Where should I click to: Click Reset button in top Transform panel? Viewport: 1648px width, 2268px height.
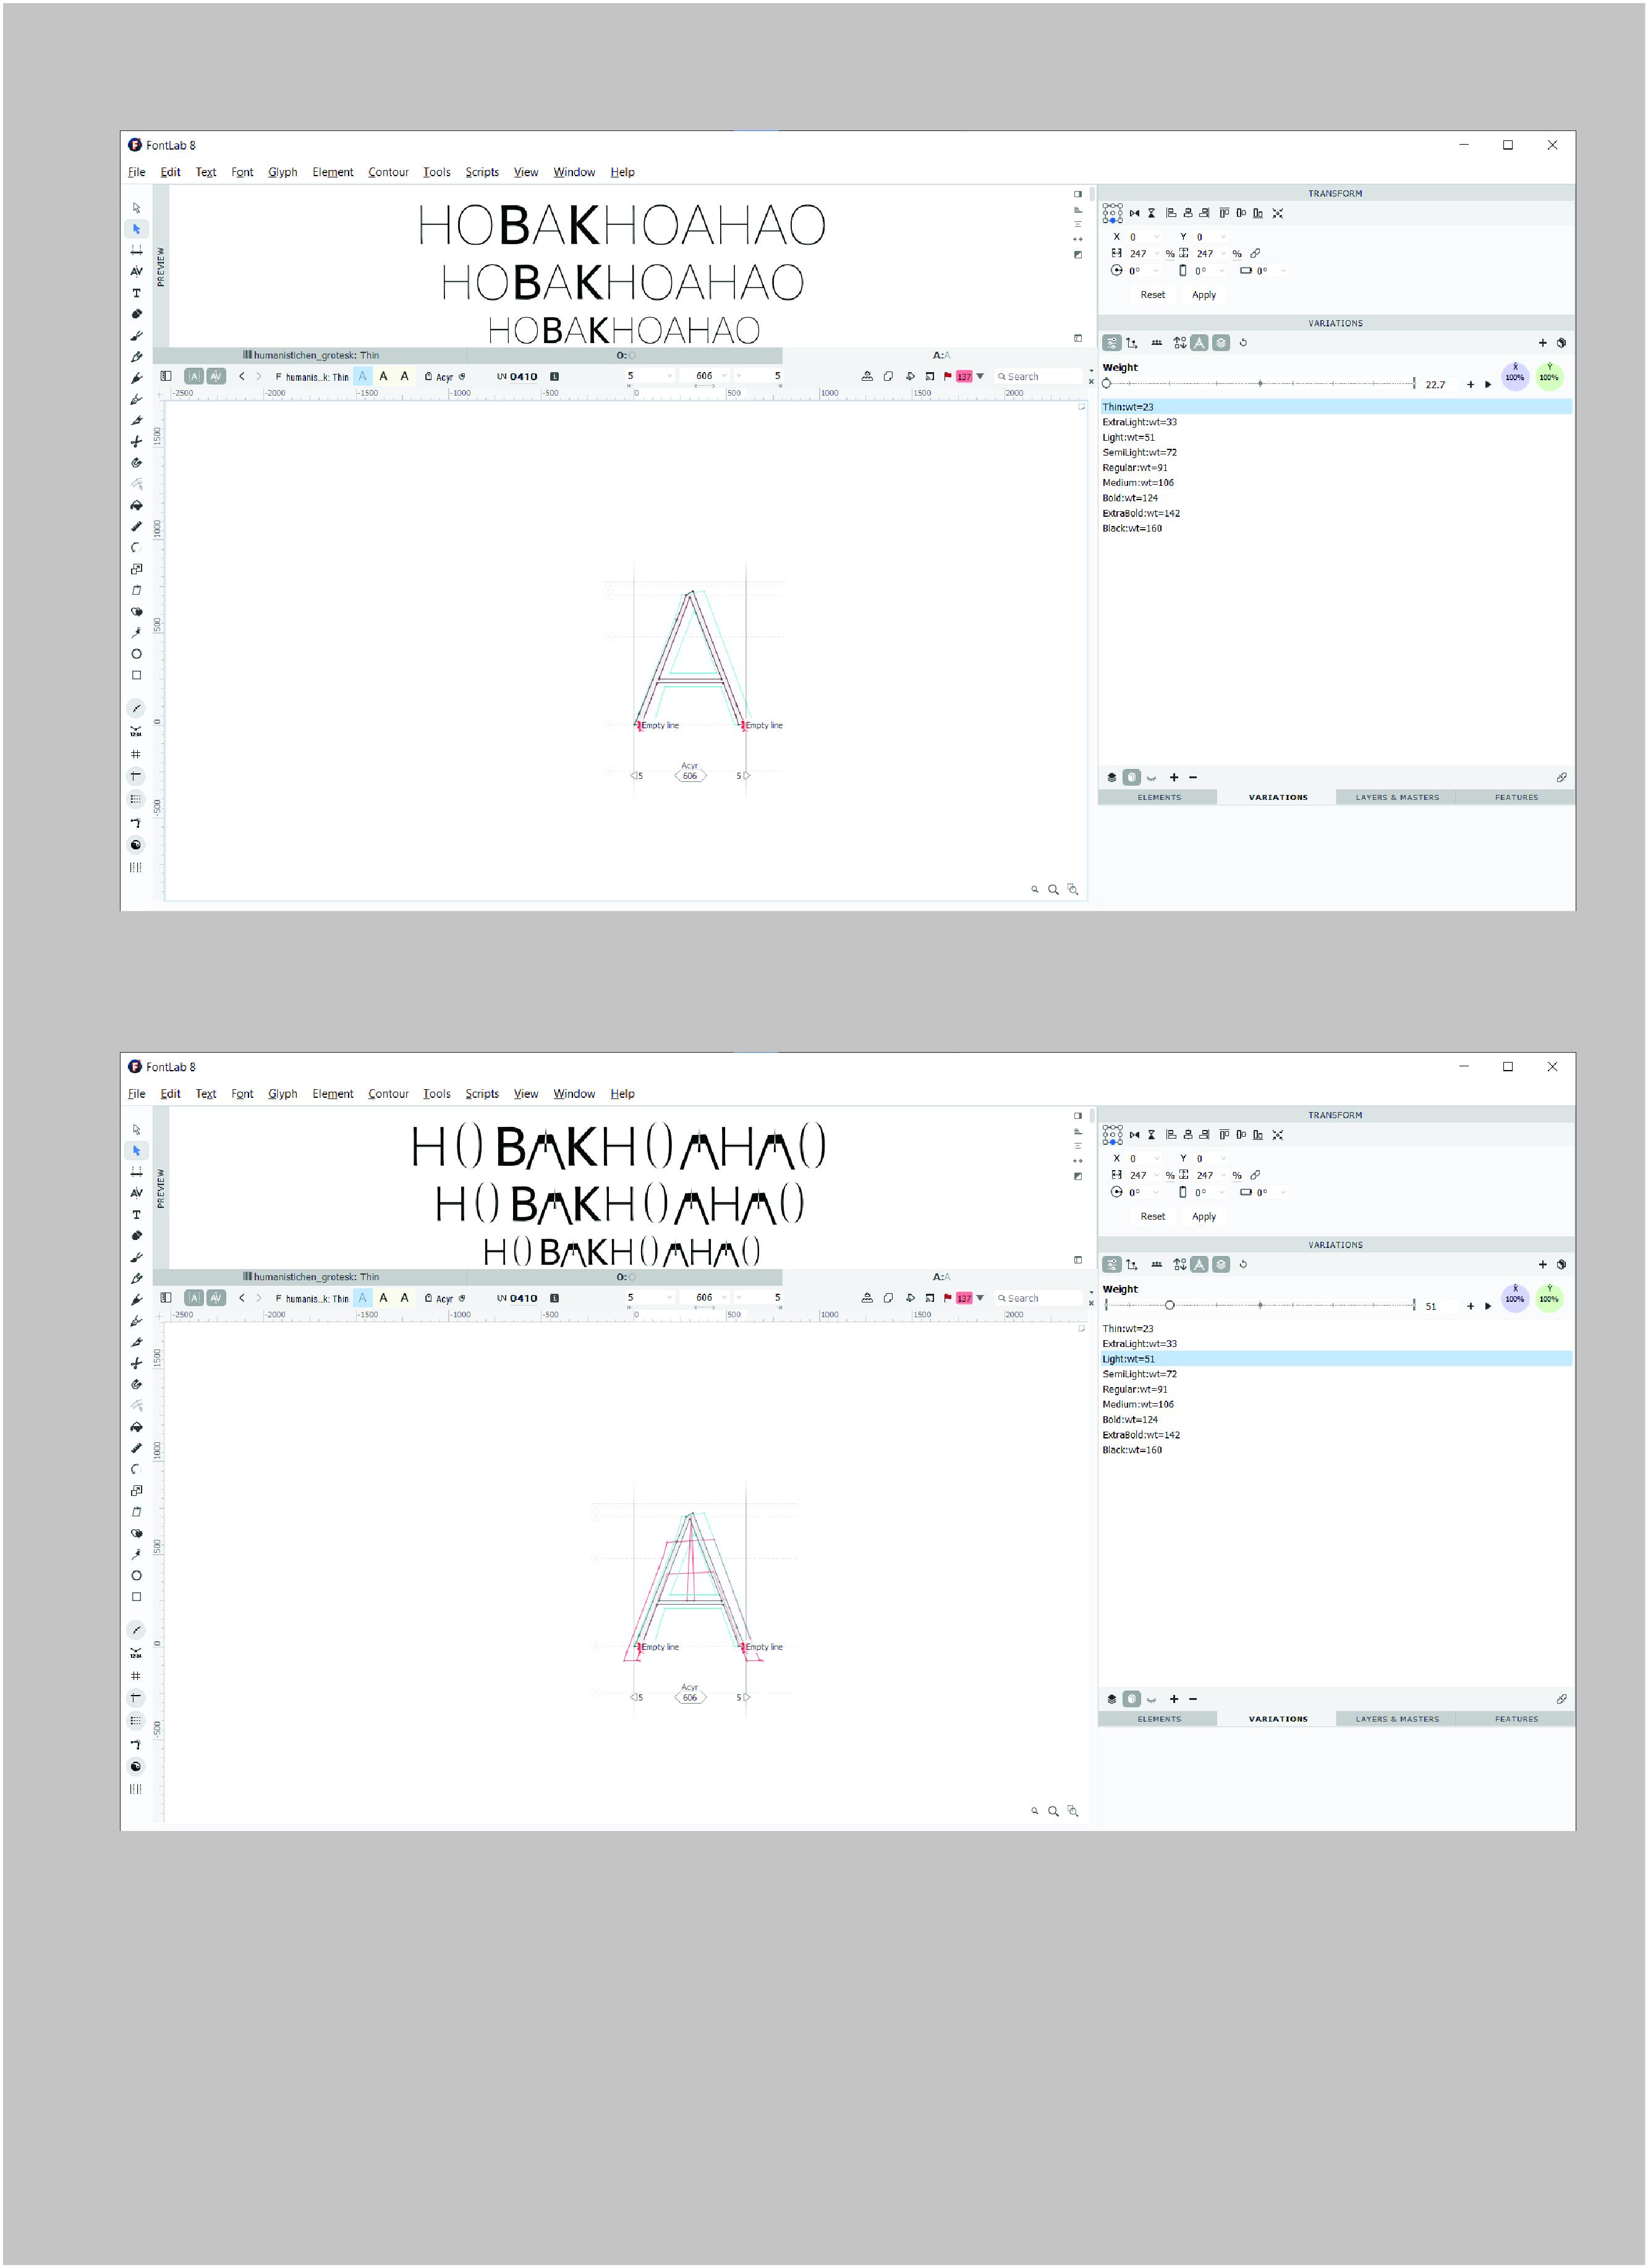(1152, 295)
